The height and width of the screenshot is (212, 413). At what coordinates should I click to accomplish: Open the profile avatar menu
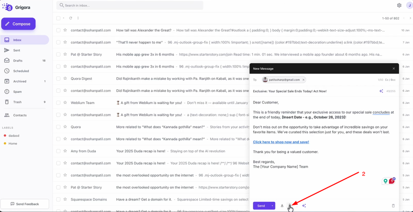click(410, 5)
